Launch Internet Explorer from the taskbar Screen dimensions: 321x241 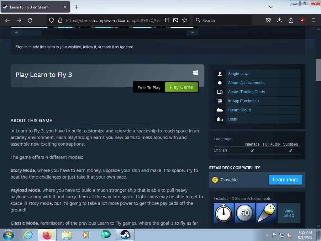28,235
